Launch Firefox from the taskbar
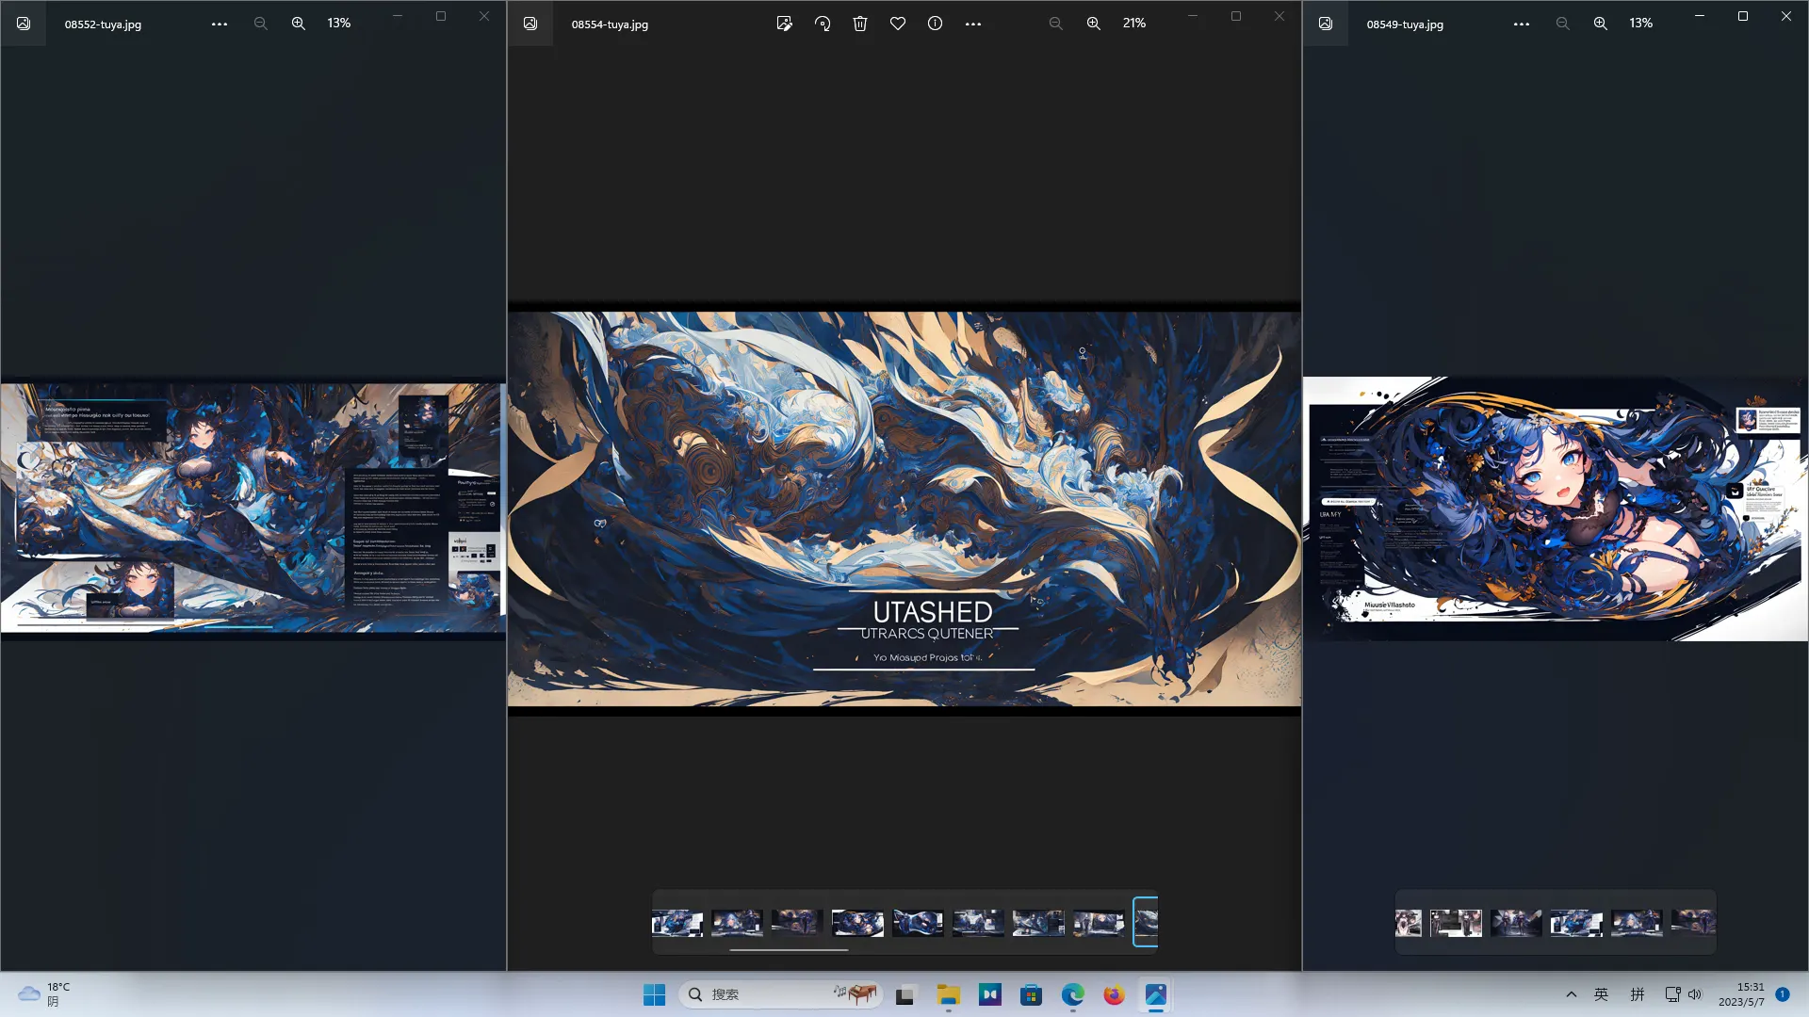 [x=1115, y=994]
